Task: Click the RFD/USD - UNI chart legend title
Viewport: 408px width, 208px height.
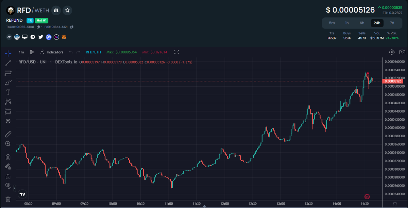Action: 48,62
